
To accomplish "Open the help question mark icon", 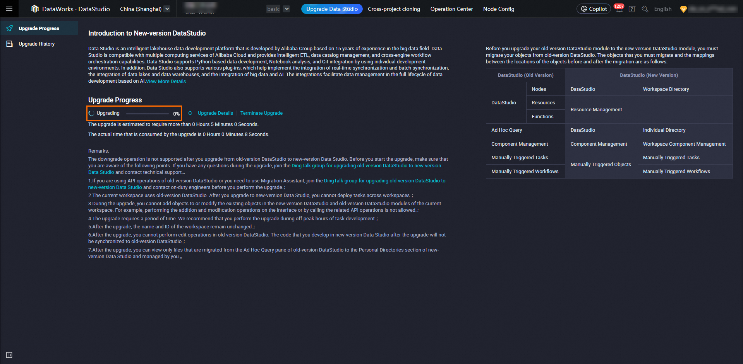I will coord(632,9).
